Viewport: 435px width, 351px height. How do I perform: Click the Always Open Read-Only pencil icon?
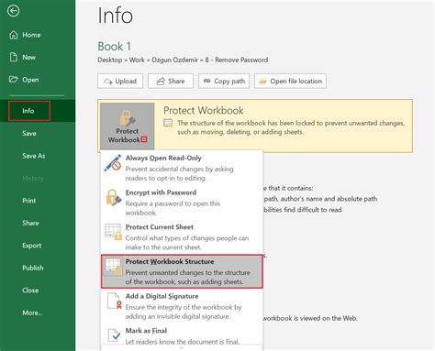pyautogui.click(x=113, y=163)
